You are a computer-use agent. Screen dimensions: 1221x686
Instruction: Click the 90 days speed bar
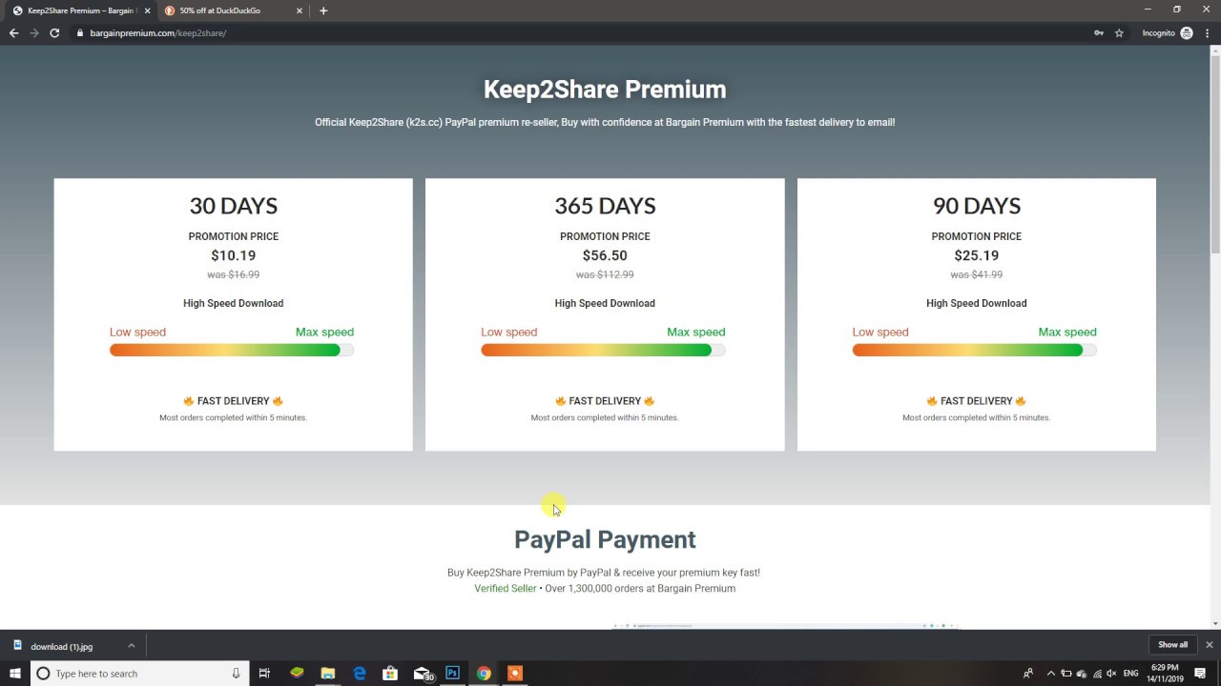pos(975,350)
